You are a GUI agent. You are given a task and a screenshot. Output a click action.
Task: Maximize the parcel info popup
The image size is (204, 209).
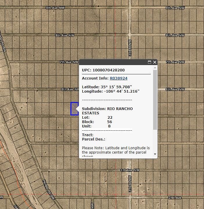coord(150,62)
